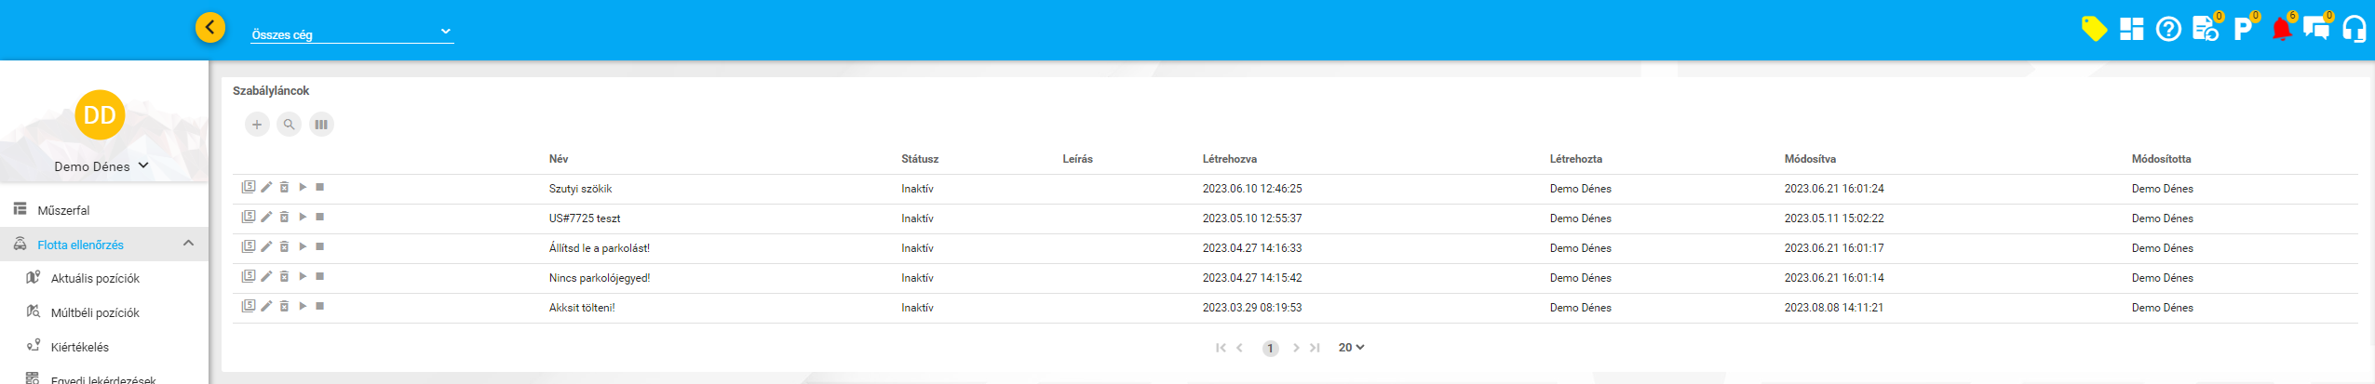Edit the 'Szutyi szökik' rule with pencil icon
Image resolution: width=2375 pixels, height=384 pixels.
click(266, 187)
